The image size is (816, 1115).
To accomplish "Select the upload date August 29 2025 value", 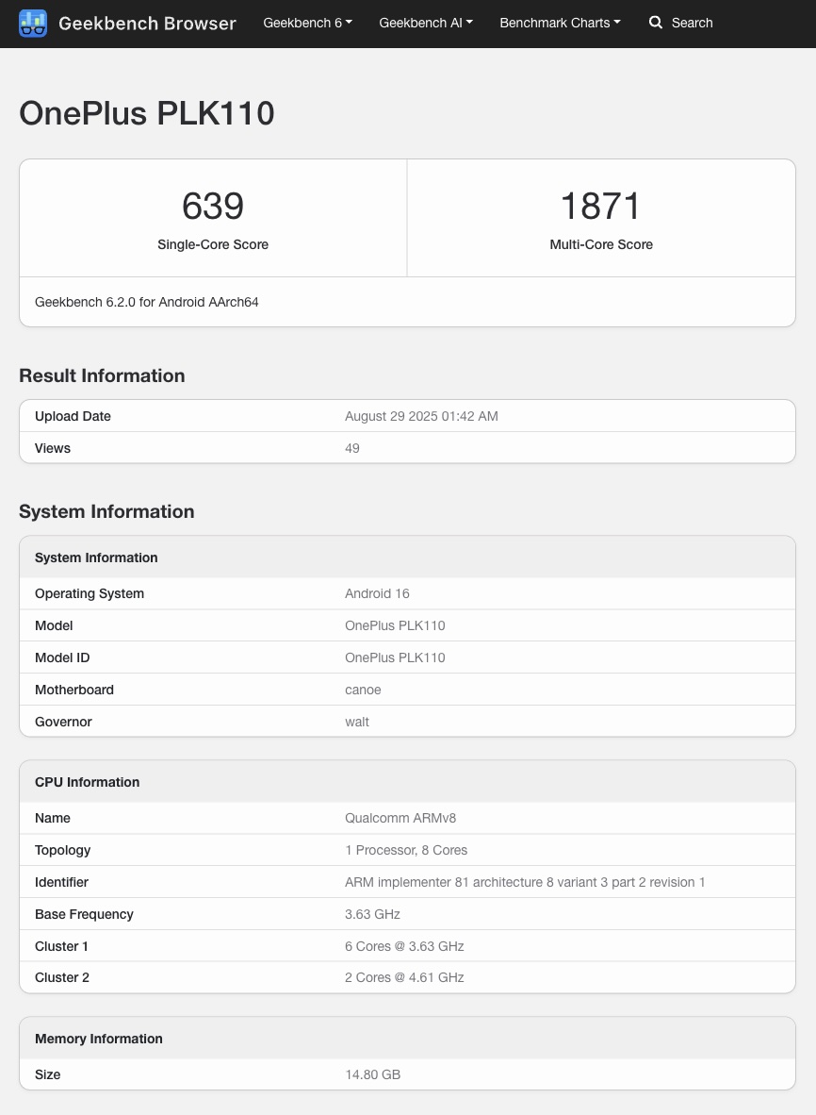I will click(x=421, y=416).
